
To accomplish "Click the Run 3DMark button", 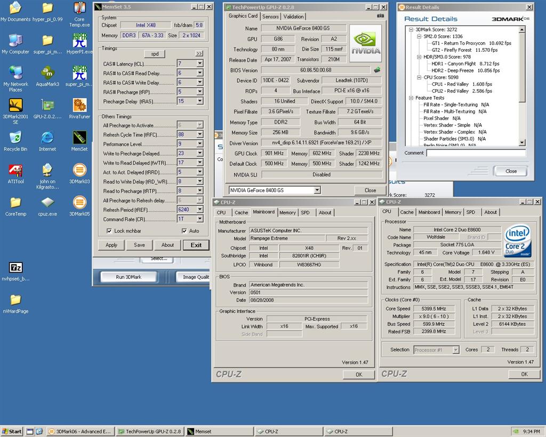I will (x=129, y=277).
